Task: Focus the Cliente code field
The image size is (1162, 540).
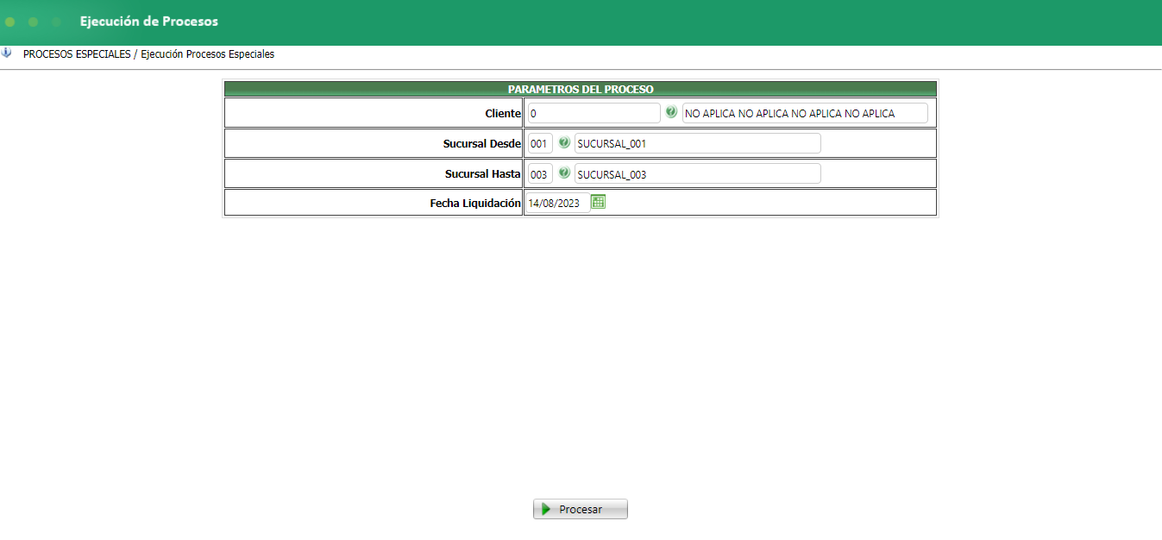Action: pyautogui.click(x=594, y=113)
